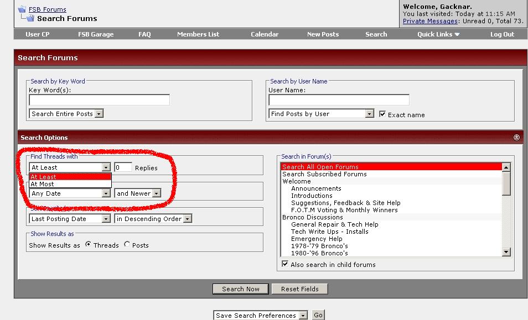Open the Find Posts by User dropdown
The height and width of the screenshot is (320, 528).
point(321,114)
